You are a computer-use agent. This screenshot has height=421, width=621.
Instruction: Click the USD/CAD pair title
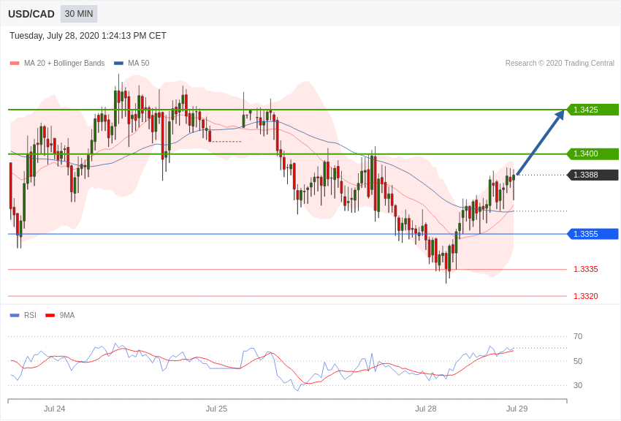tap(31, 14)
